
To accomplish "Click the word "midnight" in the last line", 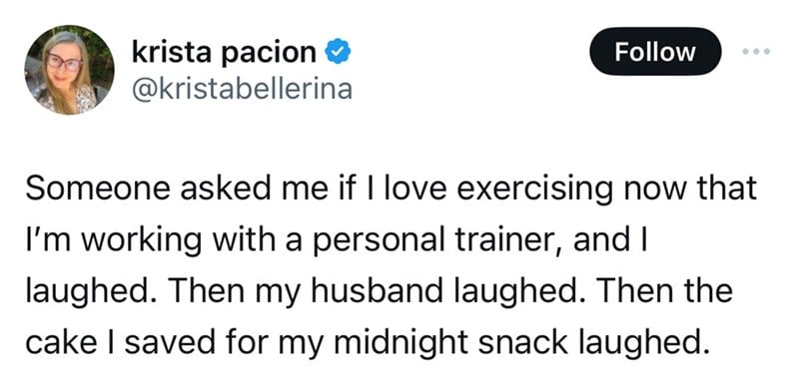I will tap(403, 343).
